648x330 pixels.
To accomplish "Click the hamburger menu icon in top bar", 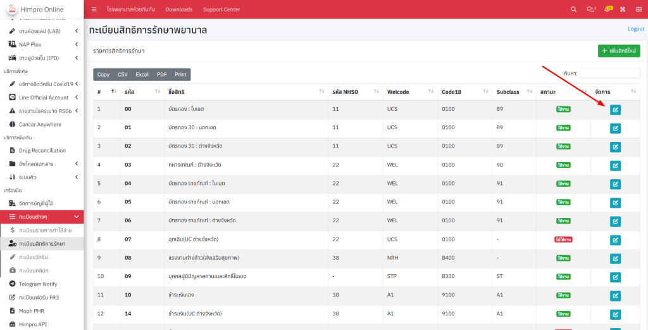I will [94, 10].
